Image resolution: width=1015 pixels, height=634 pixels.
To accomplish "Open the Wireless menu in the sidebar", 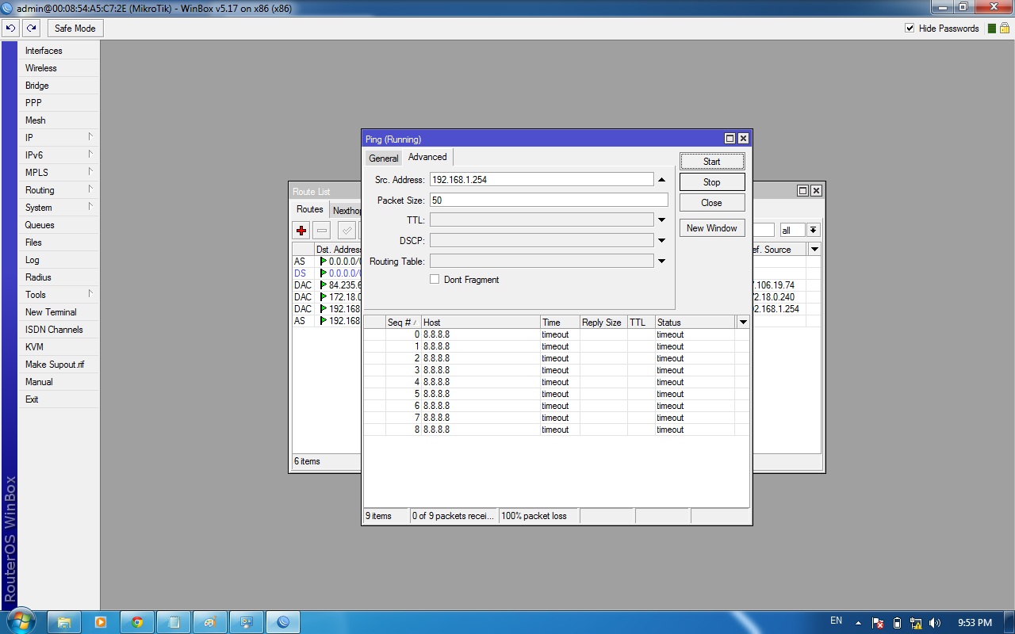I will pyautogui.click(x=41, y=68).
